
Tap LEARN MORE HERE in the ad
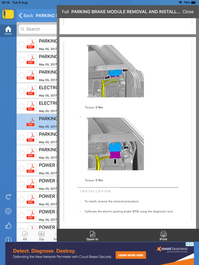131,255
